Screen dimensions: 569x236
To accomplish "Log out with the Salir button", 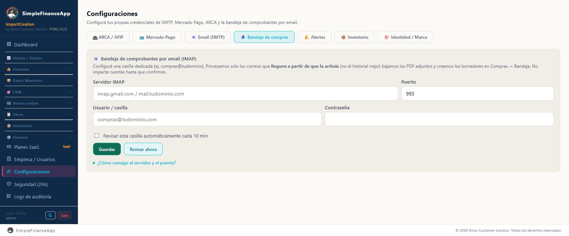I will [x=65, y=215].
